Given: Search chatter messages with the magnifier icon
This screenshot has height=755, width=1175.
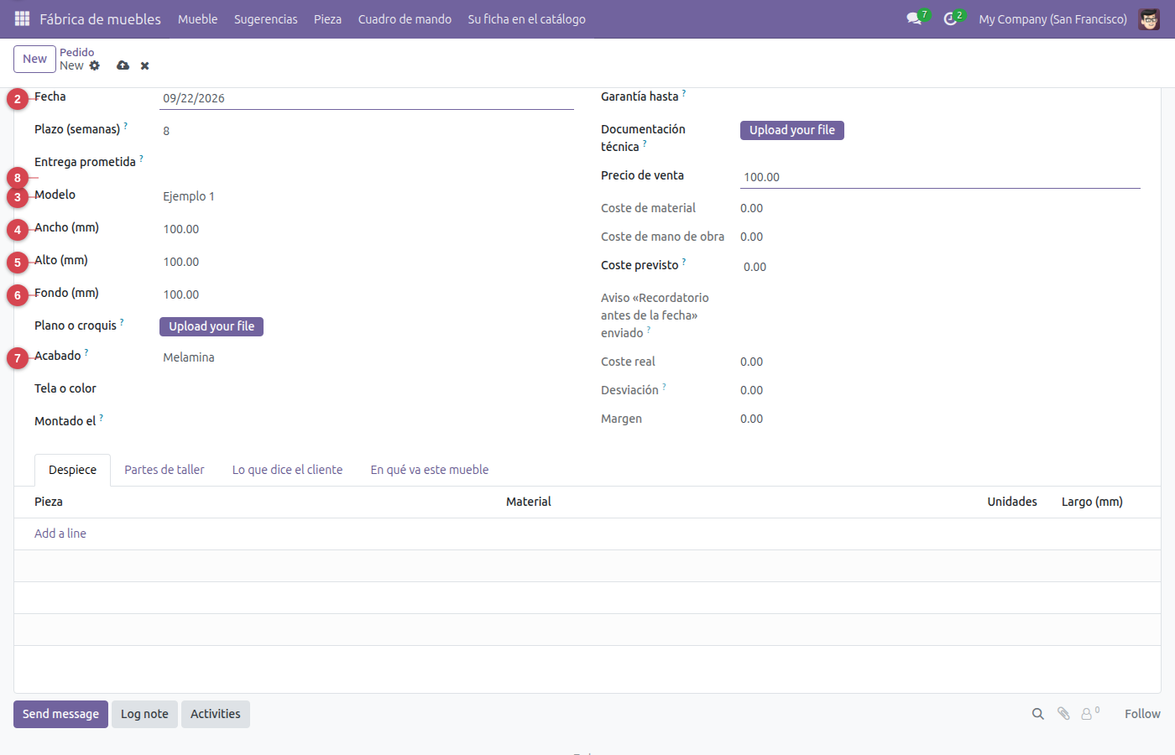Looking at the screenshot, I should coord(1038,714).
